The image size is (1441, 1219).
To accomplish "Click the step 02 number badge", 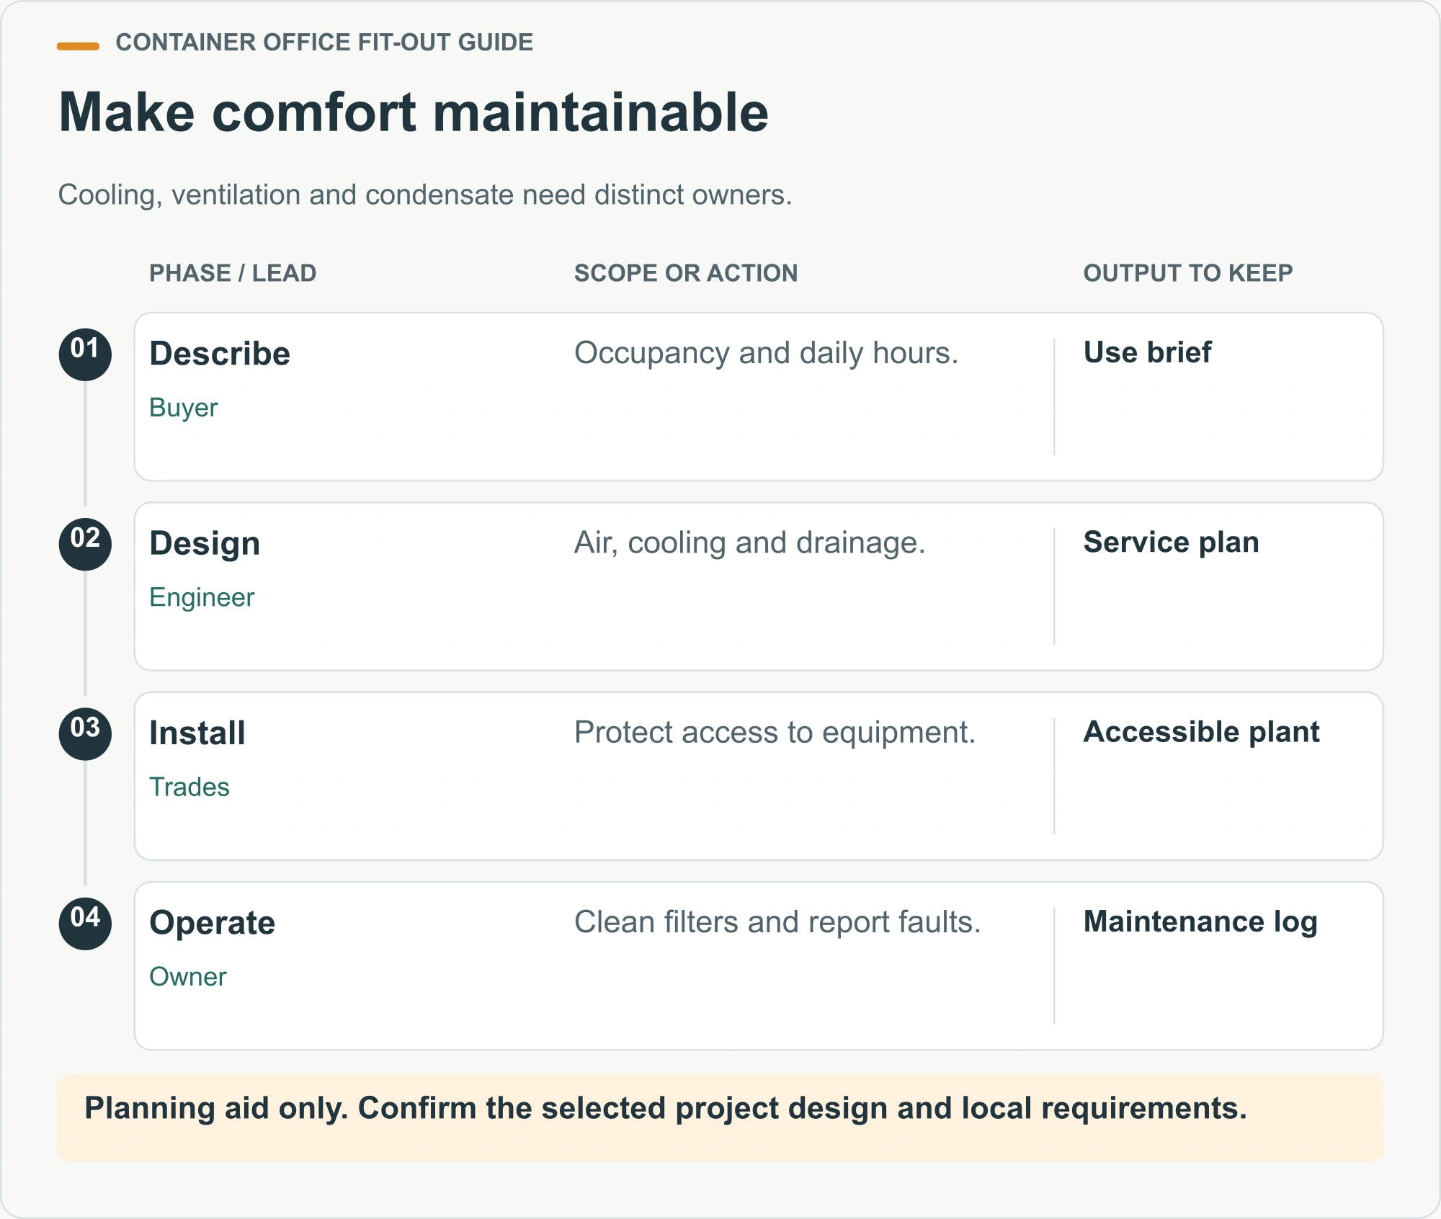I will click(x=85, y=544).
